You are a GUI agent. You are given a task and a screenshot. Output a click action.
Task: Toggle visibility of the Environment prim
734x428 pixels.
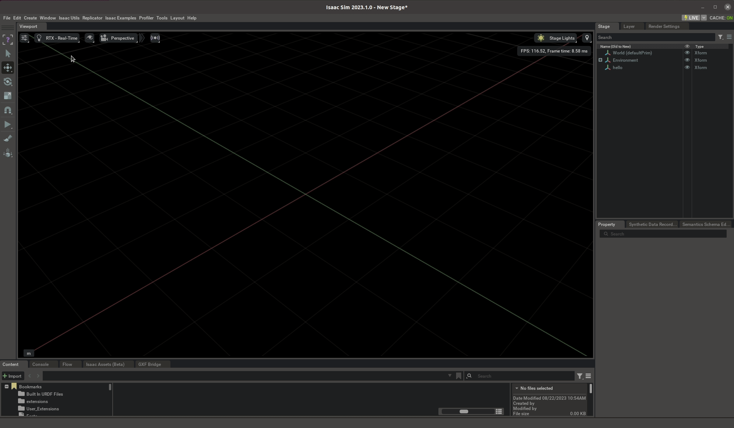coord(687,60)
